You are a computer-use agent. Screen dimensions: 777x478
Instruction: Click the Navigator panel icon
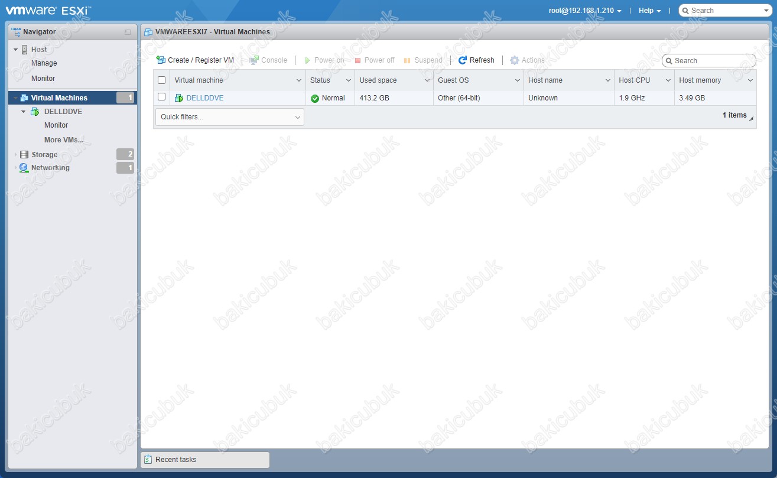click(16, 32)
